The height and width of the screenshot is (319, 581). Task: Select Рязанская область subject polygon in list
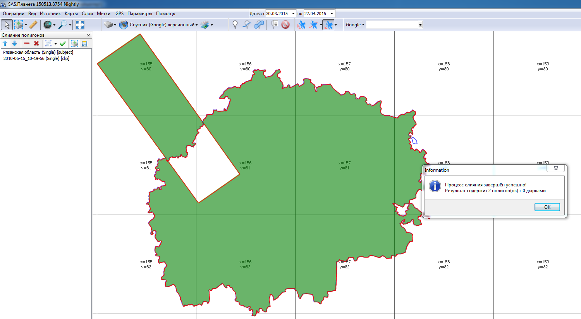point(38,52)
